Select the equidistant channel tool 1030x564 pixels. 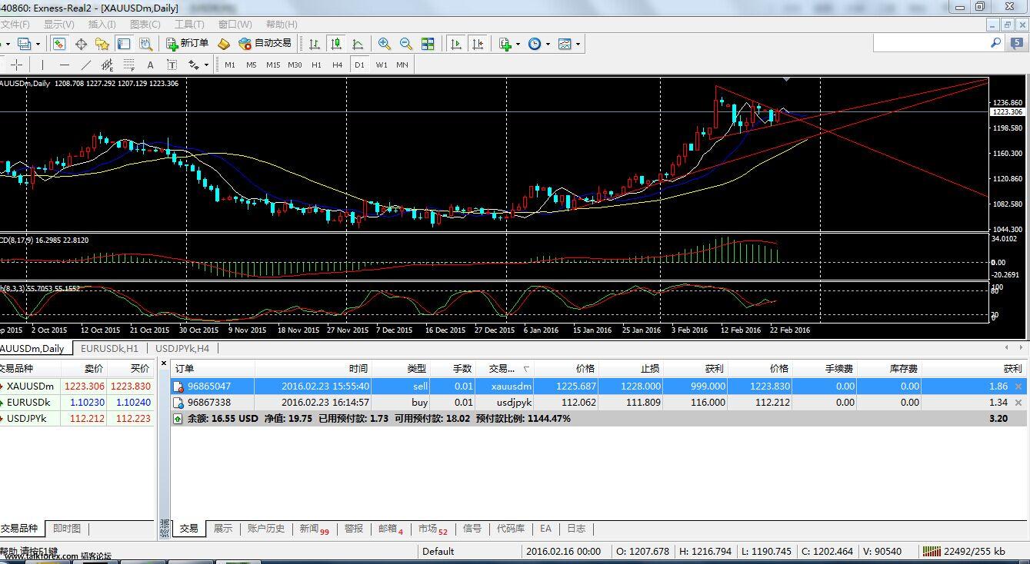107,65
